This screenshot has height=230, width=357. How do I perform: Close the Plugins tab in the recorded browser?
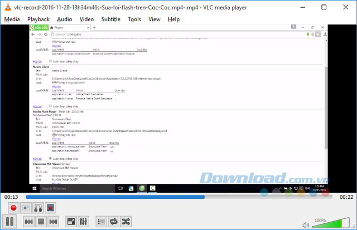click(88, 28)
